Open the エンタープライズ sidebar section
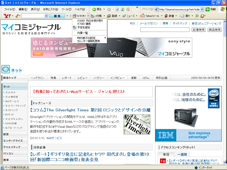This screenshot has width=227, height=170. click(x=13, y=141)
